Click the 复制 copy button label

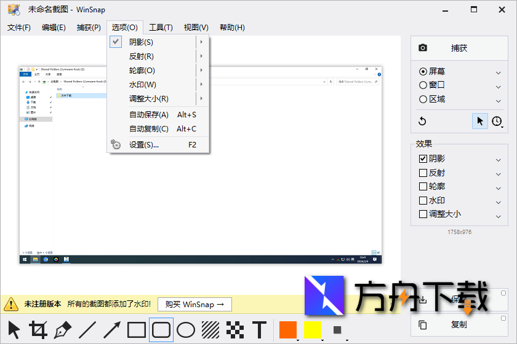coord(459,325)
